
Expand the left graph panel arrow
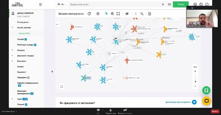pyautogui.click(x=57, y=24)
